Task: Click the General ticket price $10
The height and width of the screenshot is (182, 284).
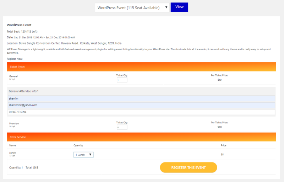Action: coord(219,80)
